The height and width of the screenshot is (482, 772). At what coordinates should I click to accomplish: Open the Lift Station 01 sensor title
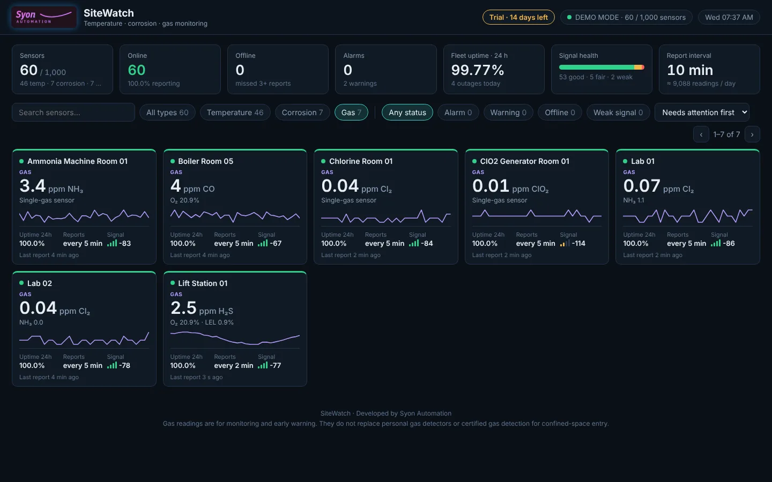coord(203,283)
